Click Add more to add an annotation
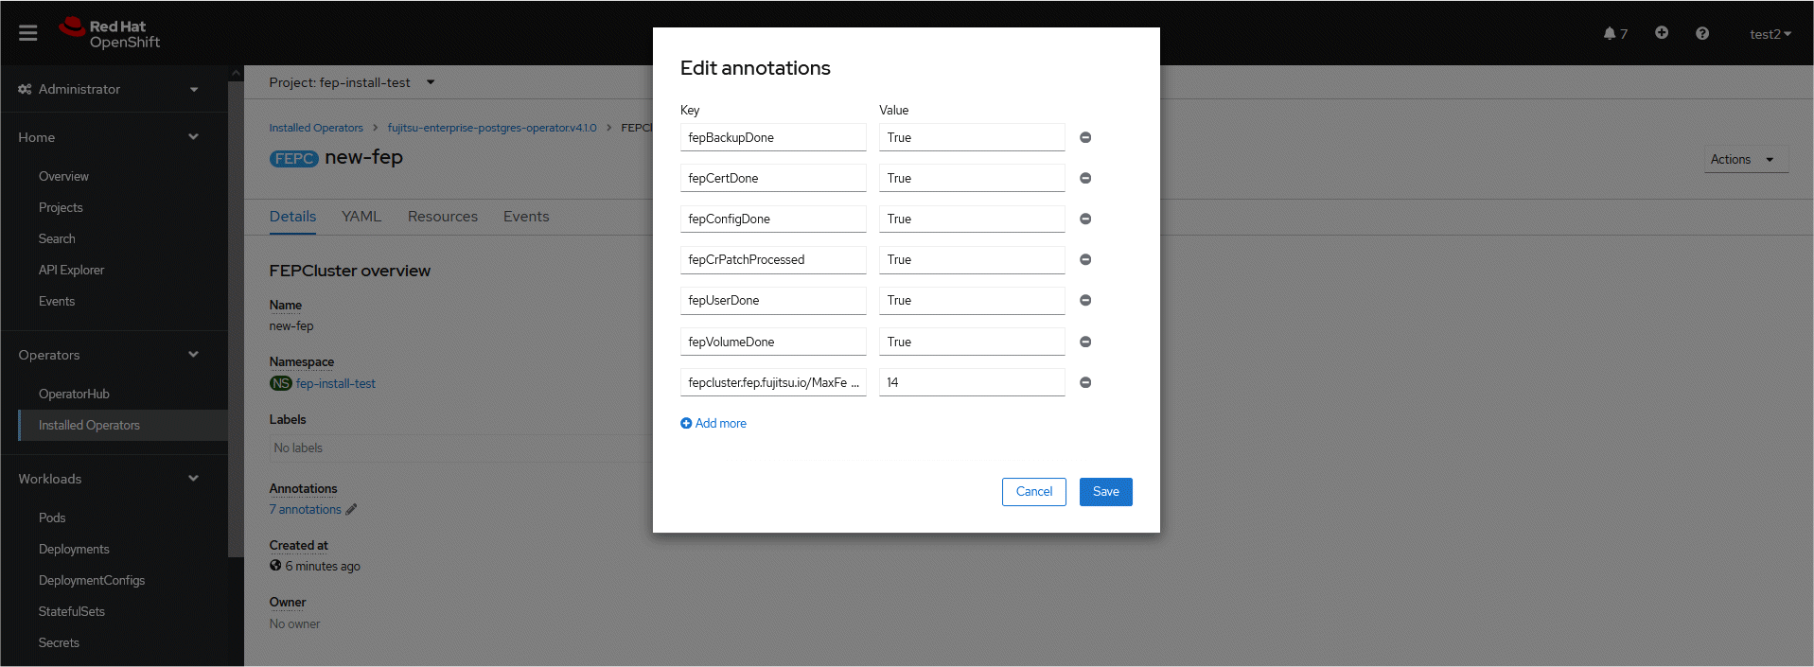The height and width of the screenshot is (667, 1814). (713, 423)
